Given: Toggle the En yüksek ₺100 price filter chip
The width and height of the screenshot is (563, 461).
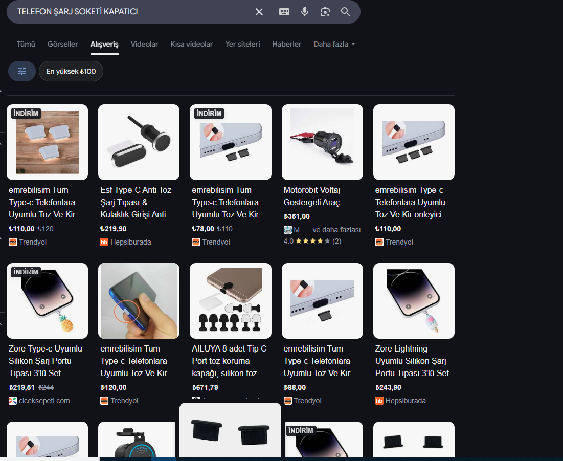Looking at the screenshot, I should 71,71.
